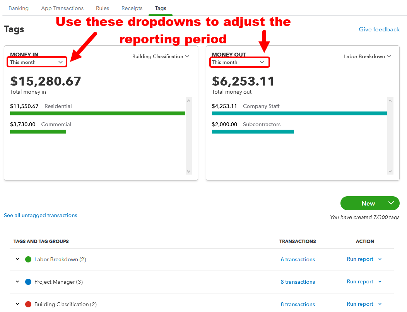This screenshot has height=312, width=407.
Task: Click the Building Classification (2) group name
Action: pyautogui.click(x=65, y=304)
